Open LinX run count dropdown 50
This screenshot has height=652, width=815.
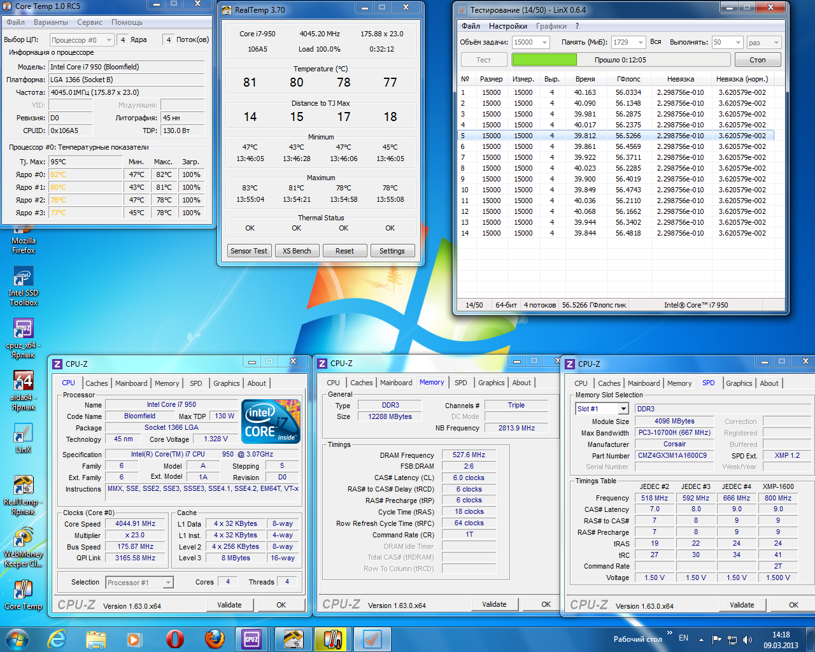pyautogui.click(x=727, y=42)
